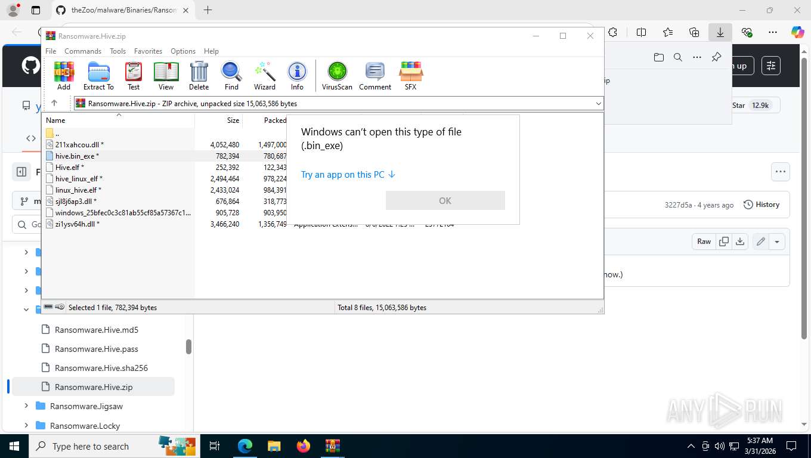Open Firefox from the taskbar

pyautogui.click(x=304, y=446)
